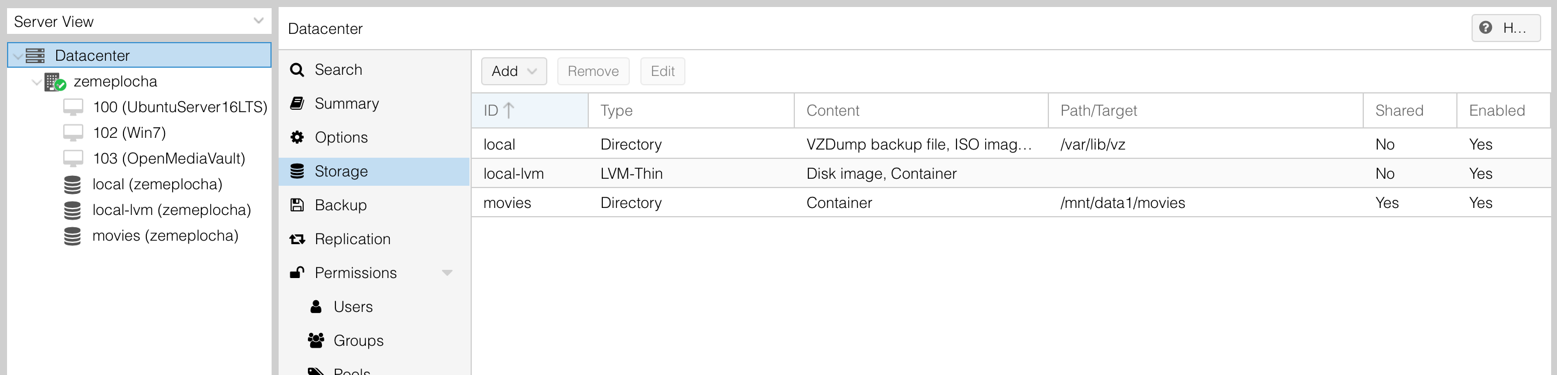The width and height of the screenshot is (1557, 375).
Task: Click the zemeplocha node status icon
Action: (55, 81)
